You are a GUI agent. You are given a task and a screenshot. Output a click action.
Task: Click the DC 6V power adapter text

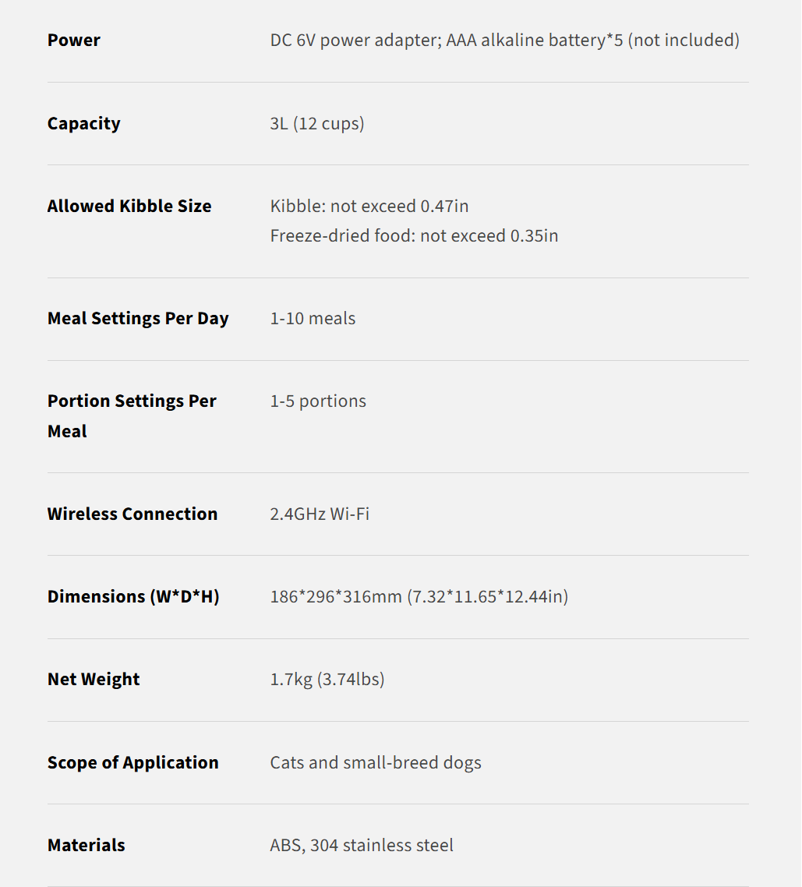[504, 41]
